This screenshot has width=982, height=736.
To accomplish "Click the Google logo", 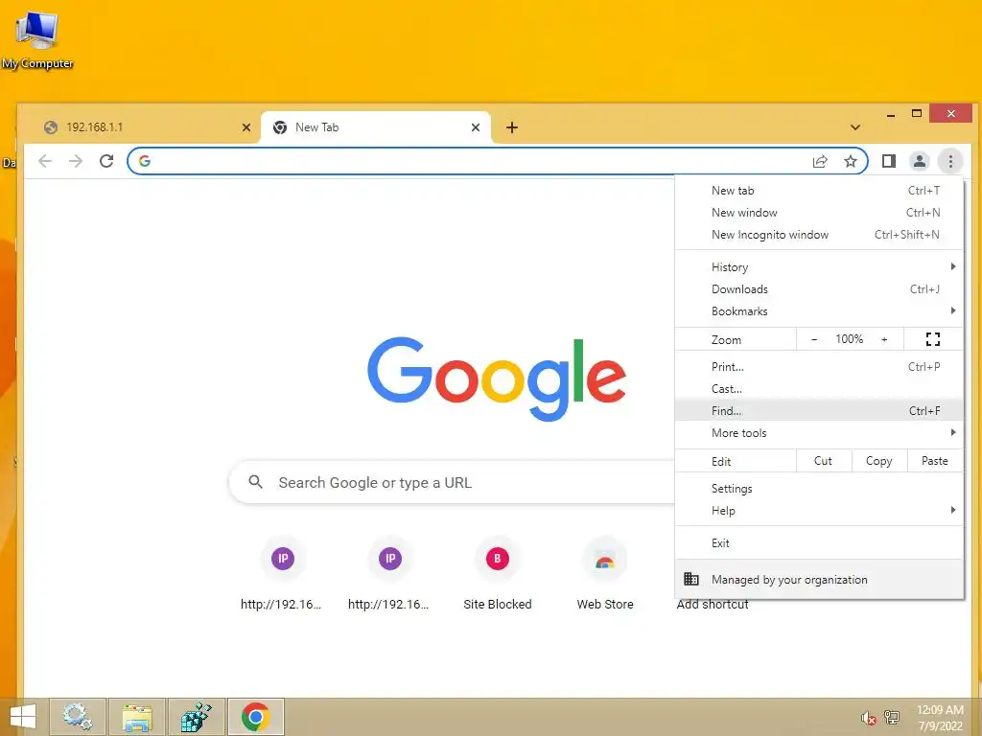I will tap(497, 378).
